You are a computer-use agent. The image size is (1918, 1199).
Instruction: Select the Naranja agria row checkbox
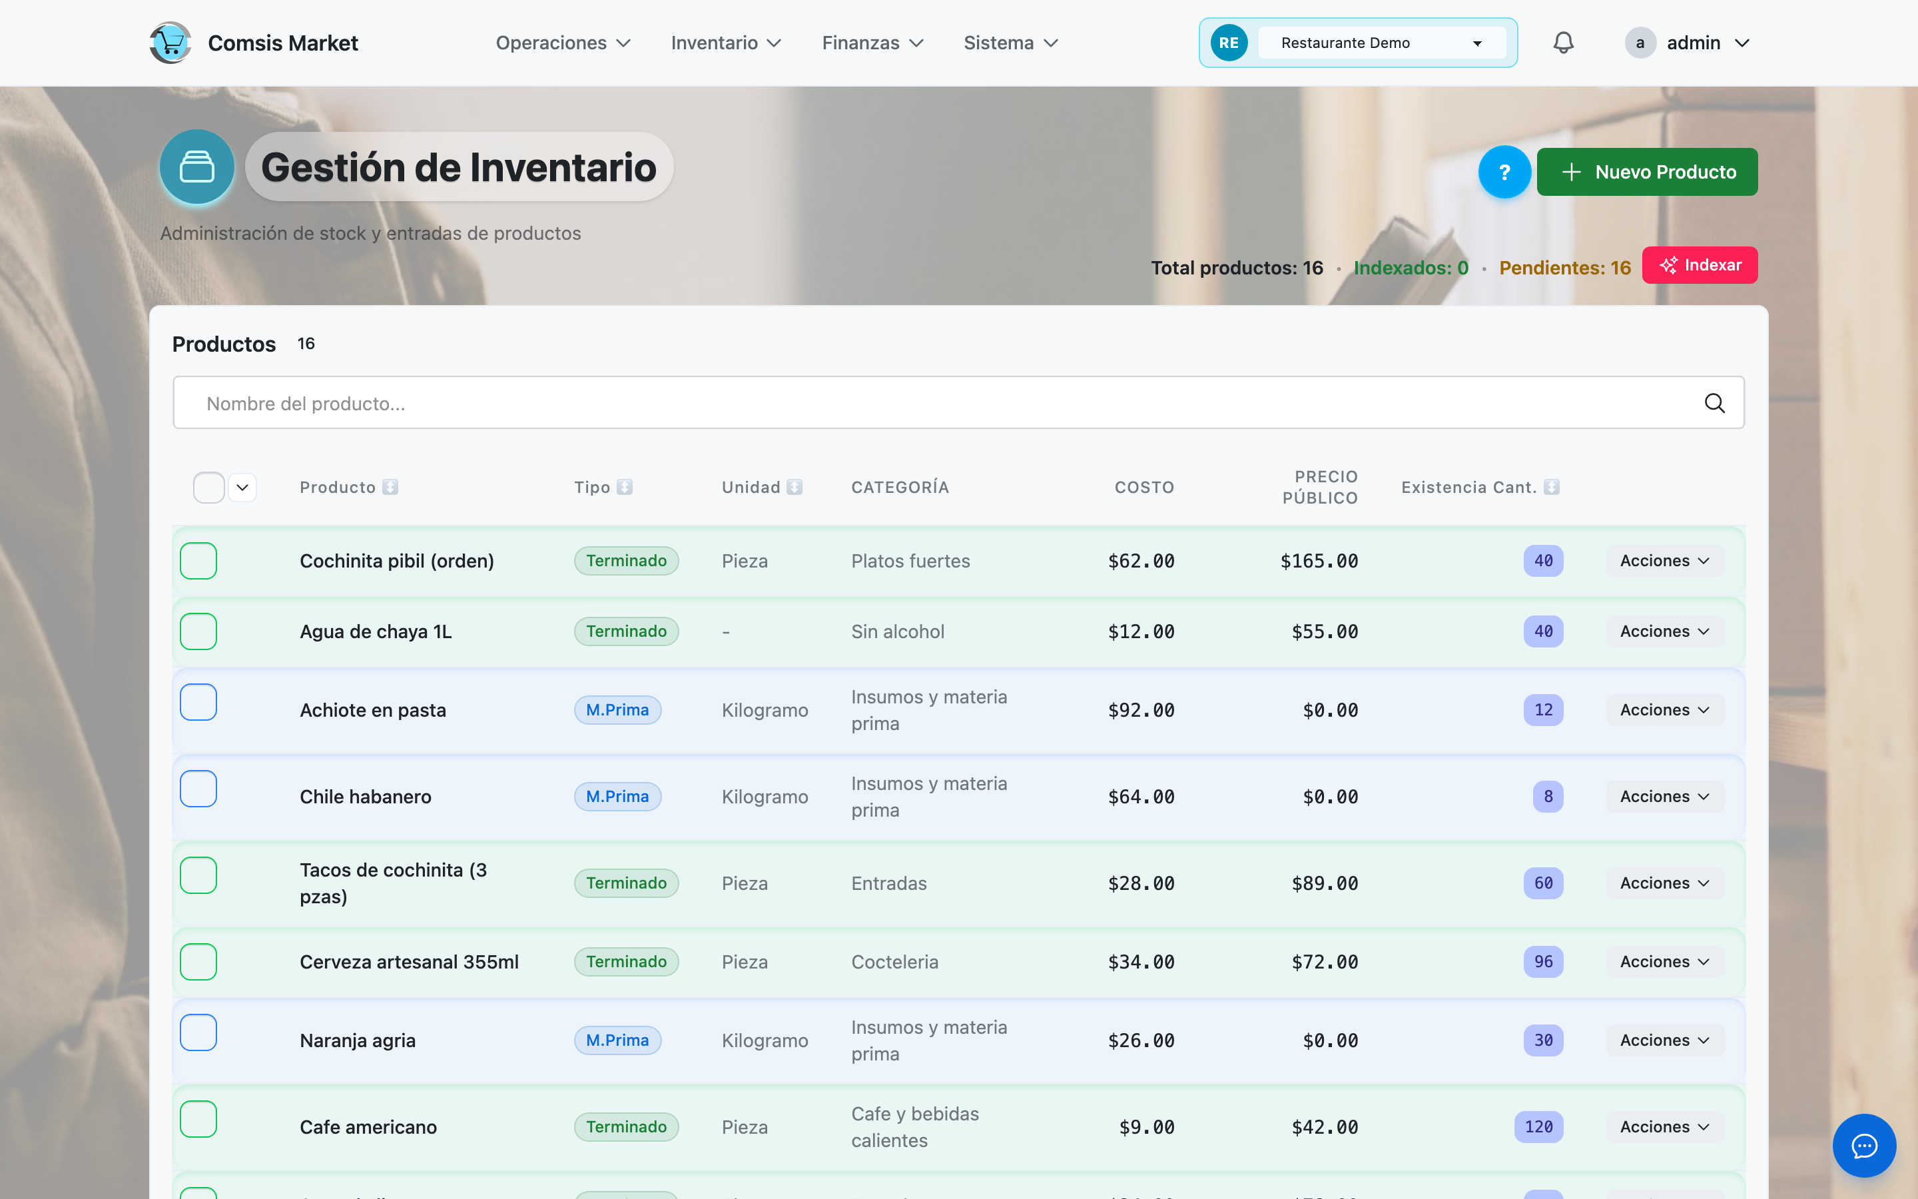198,1032
